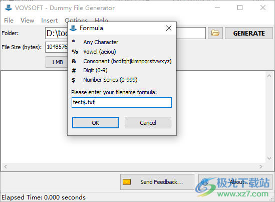
Task: Open the About dialog
Action: coord(235,182)
